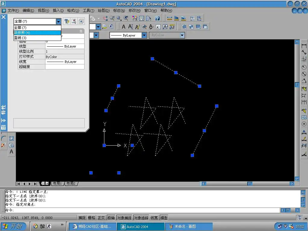
Task: Click the Quick Select filter icon
Action: pos(67,21)
